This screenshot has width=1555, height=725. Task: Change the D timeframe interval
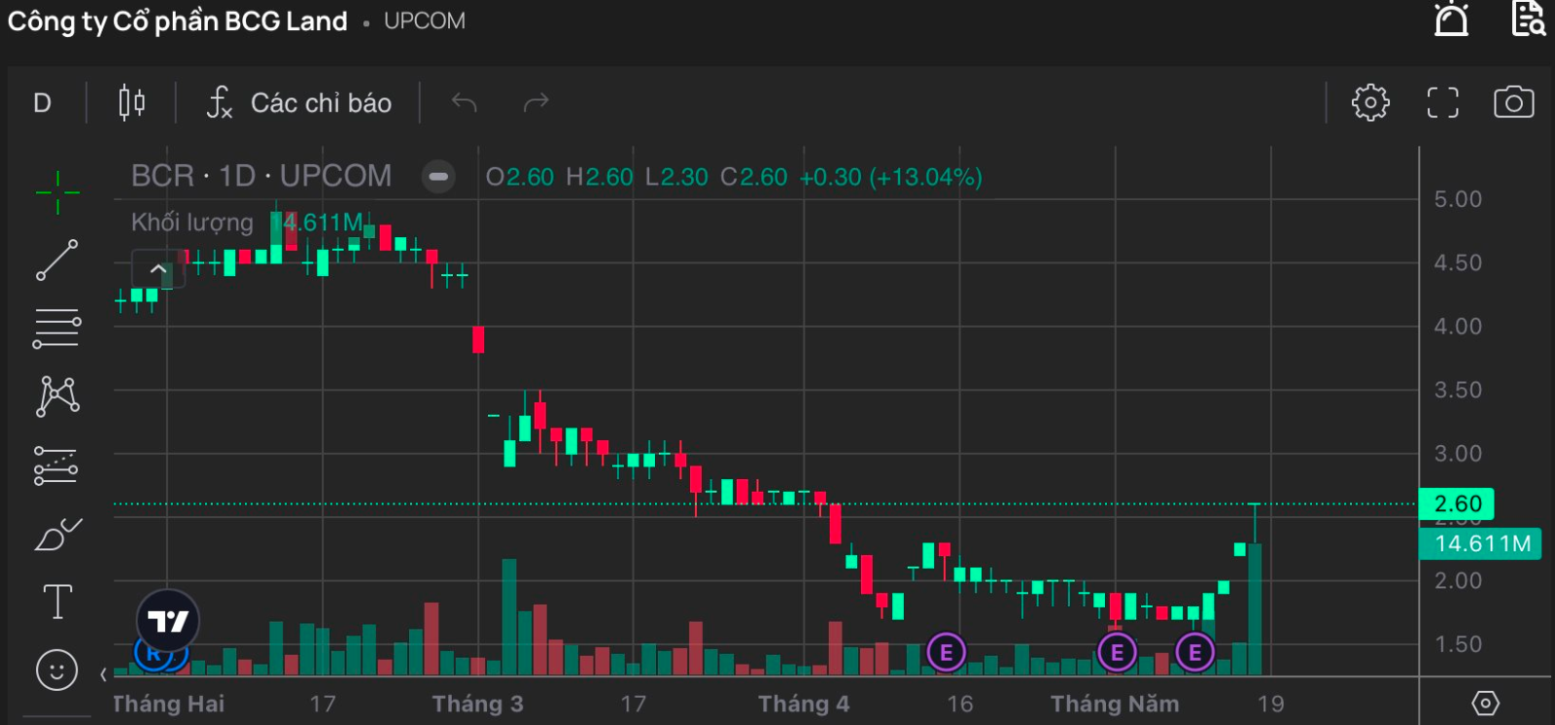tap(42, 103)
